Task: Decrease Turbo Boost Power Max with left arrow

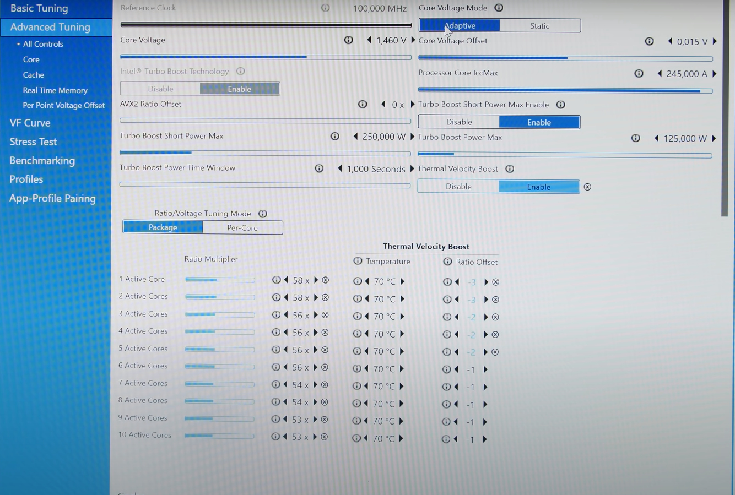Action: coord(656,138)
